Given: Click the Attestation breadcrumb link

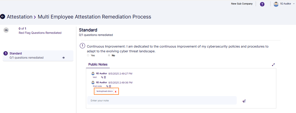Looking at the screenshot, I should pyautogui.click(x=19, y=17).
